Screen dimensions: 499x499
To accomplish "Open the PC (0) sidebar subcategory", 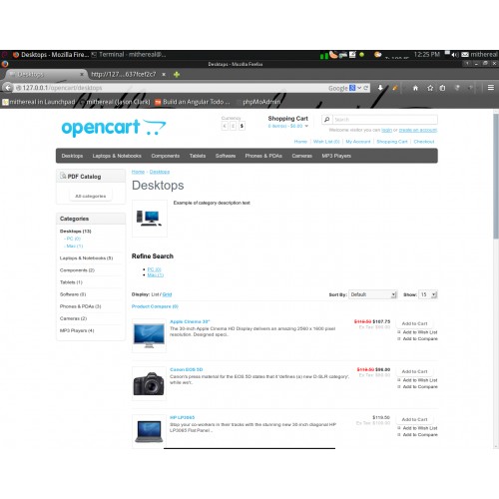I will pyautogui.click(x=74, y=239).
